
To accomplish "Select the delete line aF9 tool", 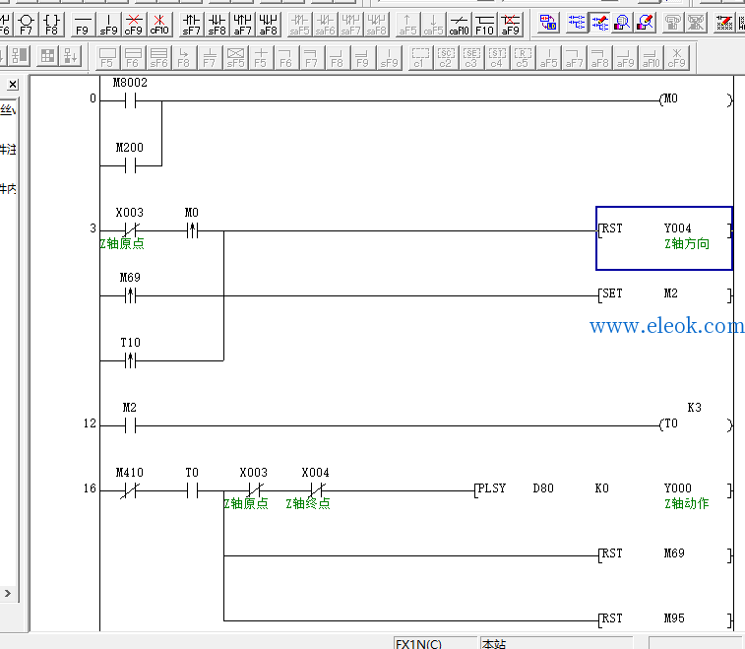I will (x=511, y=25).
